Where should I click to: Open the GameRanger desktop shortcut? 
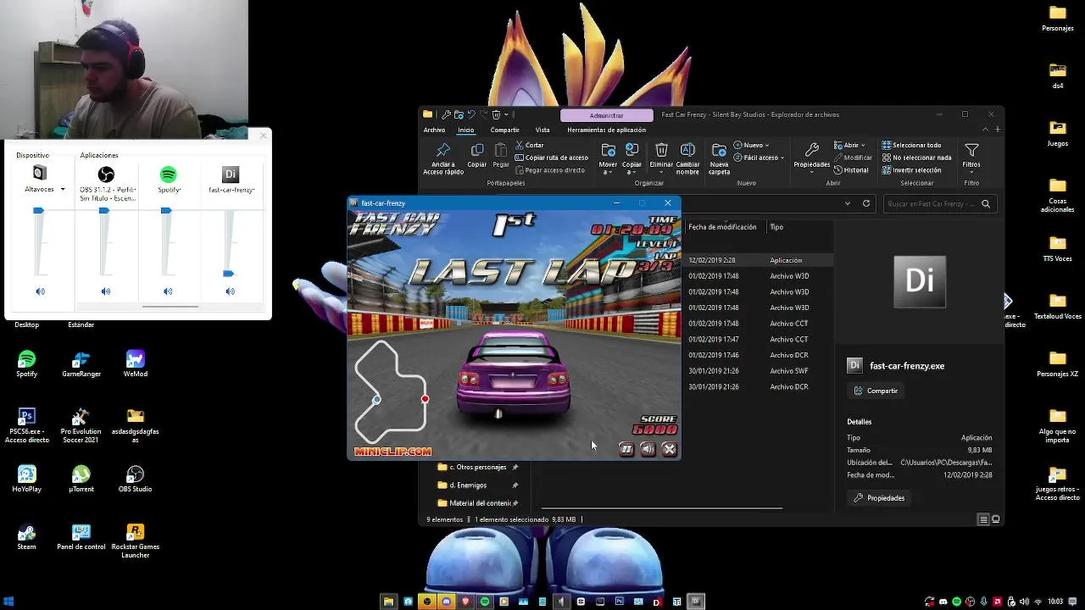coord(81,364)
